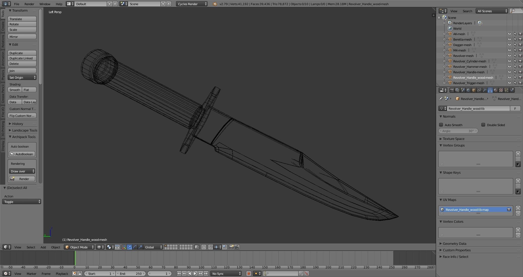Select the scale manipulator icon

(140, 247)
